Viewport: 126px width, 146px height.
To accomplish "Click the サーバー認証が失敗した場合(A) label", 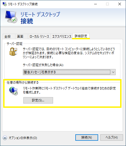I will [x=43, y=65].
